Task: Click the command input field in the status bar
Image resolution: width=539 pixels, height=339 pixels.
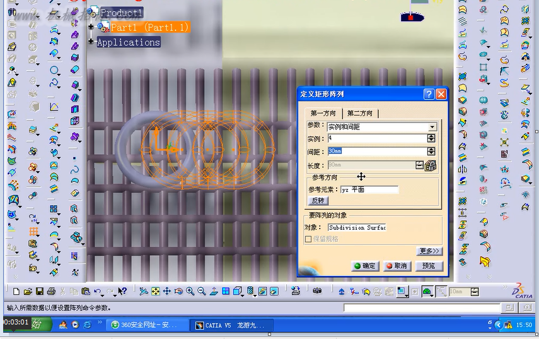Action: coord(422,308)
